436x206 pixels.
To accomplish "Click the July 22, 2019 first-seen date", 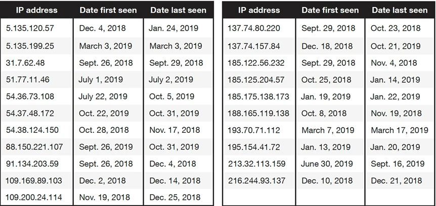I will click(x=103, y=96).
